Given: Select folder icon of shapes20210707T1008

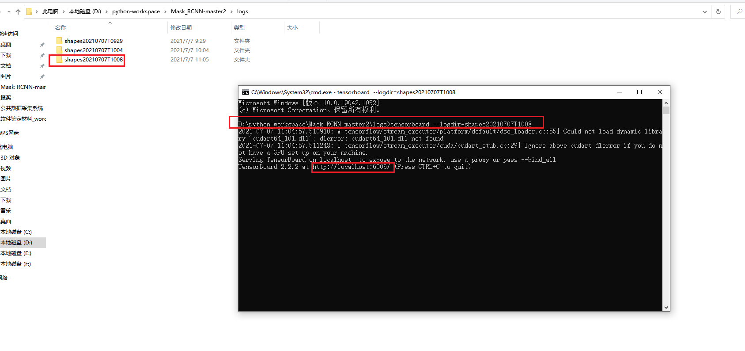Looking at the screenshot, I should [59, 59].
